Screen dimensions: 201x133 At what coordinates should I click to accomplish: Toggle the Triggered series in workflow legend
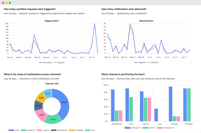pos(59,63)
